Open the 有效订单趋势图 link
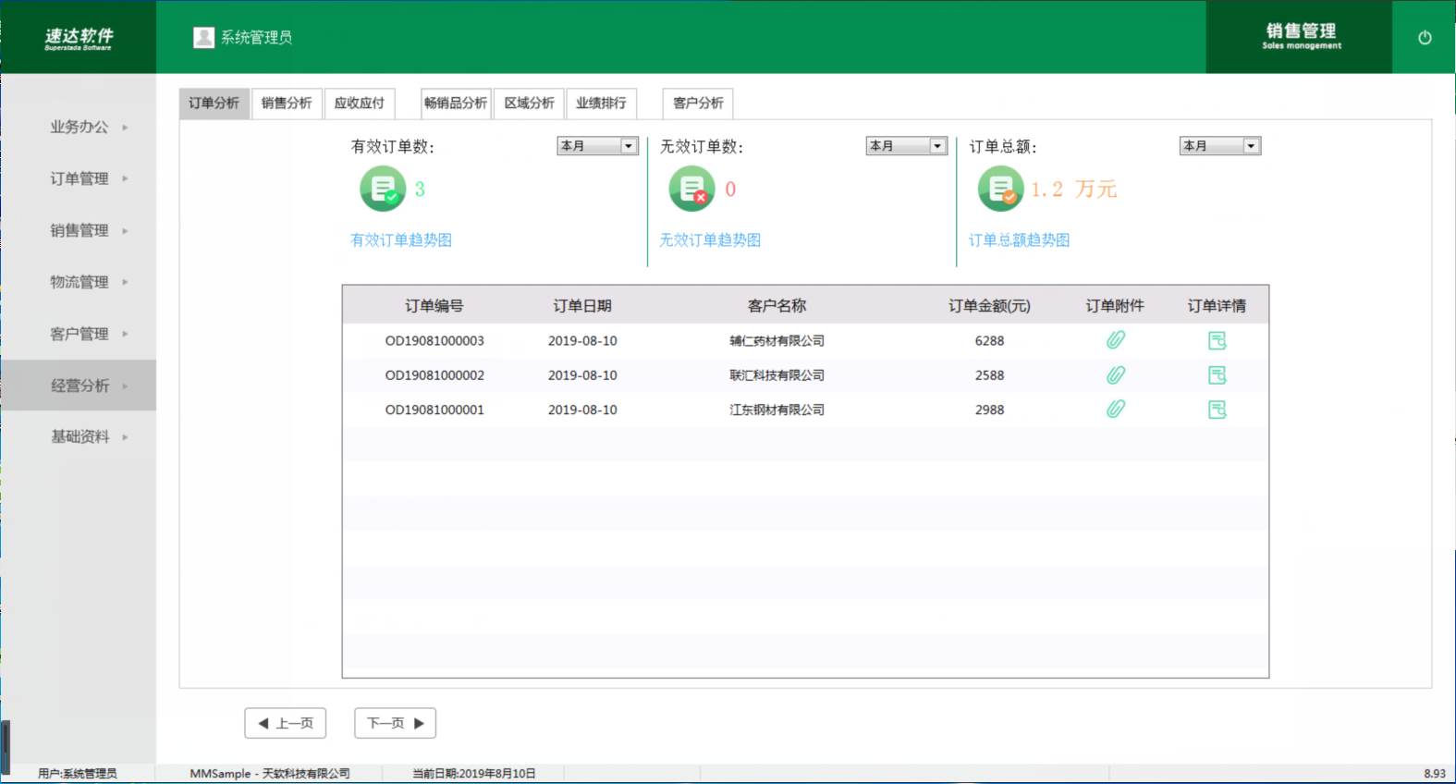This screenshot has width=1456, height=784. (401, 239)
